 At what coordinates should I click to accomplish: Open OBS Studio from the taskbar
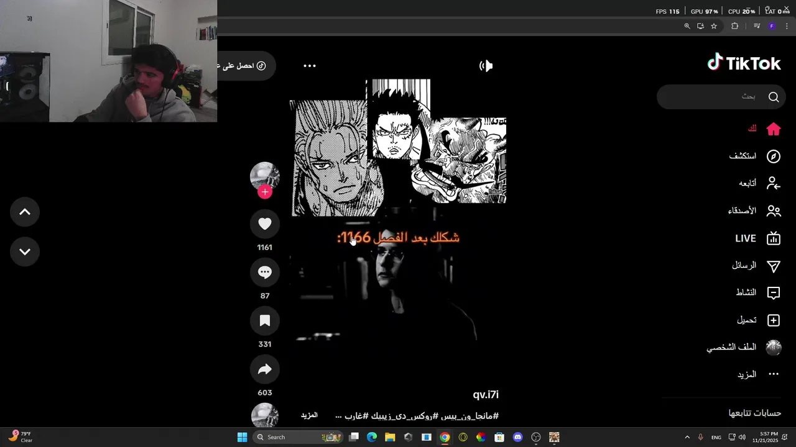tap(536, 437)
